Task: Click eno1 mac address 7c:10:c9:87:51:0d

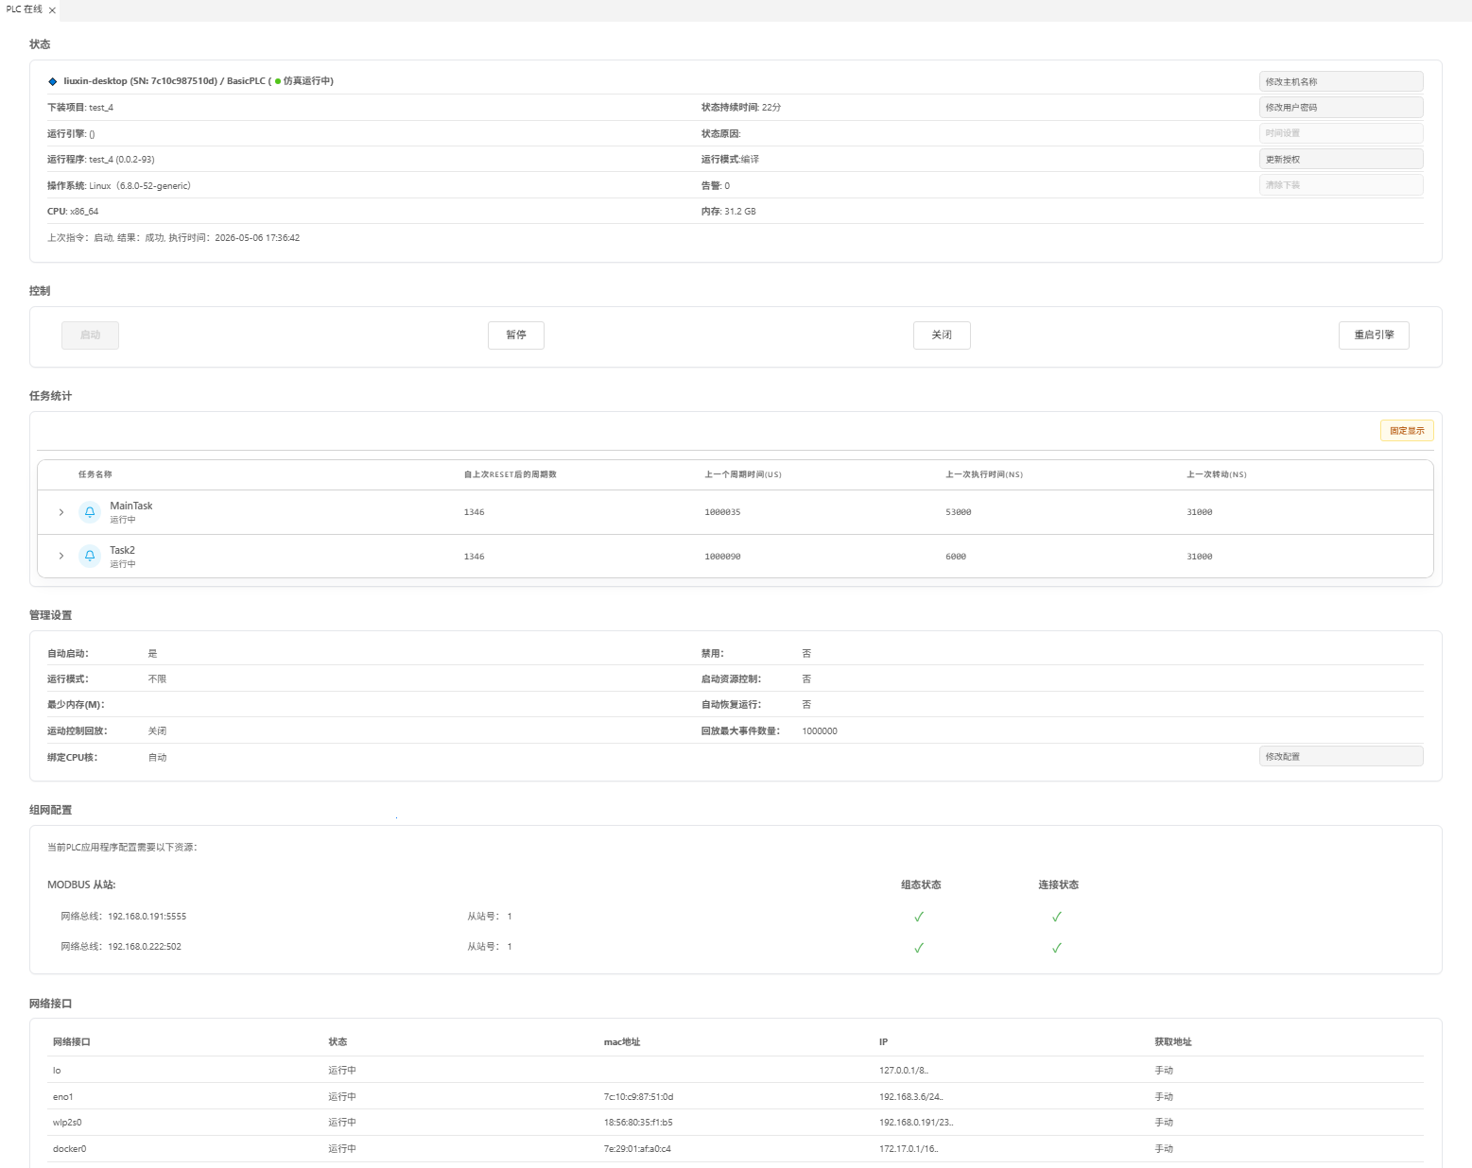Action: pos(639,1097)
